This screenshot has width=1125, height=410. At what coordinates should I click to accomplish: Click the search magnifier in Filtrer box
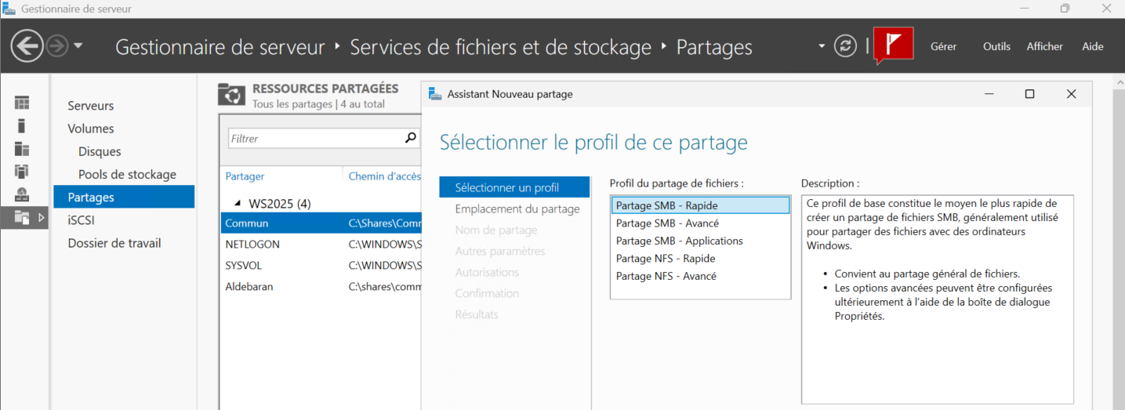(x=410, y=138)
